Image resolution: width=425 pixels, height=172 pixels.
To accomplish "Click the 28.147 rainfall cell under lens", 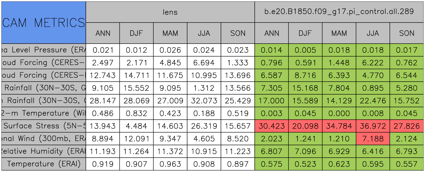I will (103, 100).
